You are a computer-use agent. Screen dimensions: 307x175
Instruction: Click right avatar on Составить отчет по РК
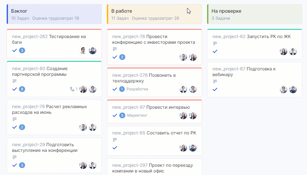(193, 148)
